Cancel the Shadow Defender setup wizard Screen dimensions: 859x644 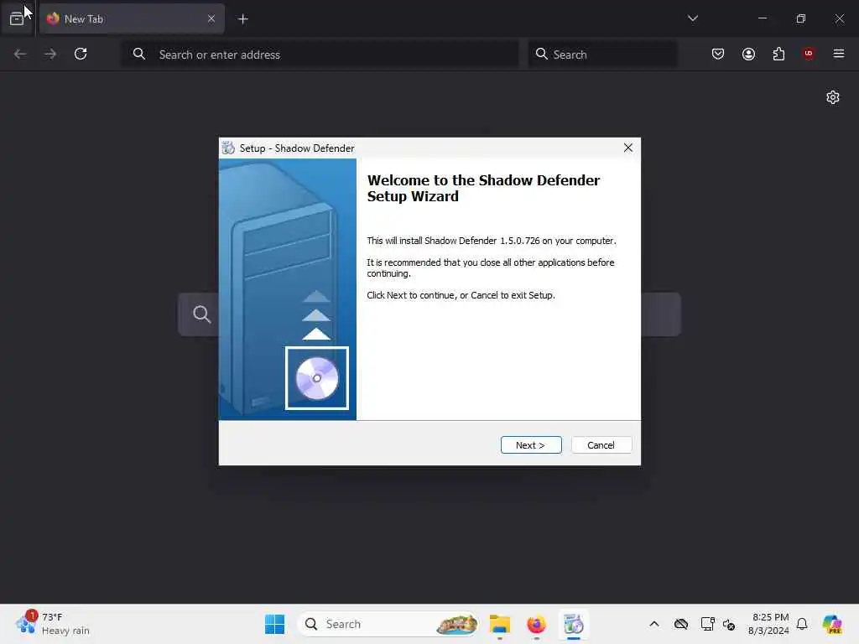tap(601, 444)
